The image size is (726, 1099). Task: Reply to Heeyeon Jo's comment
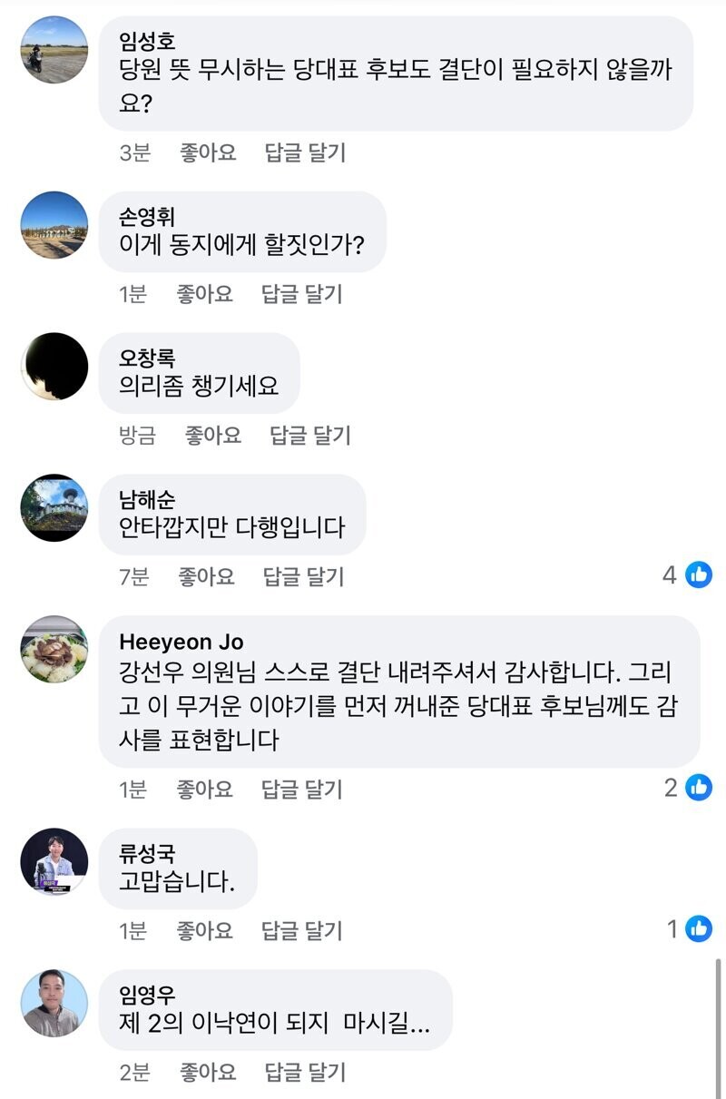coord(302,790)
